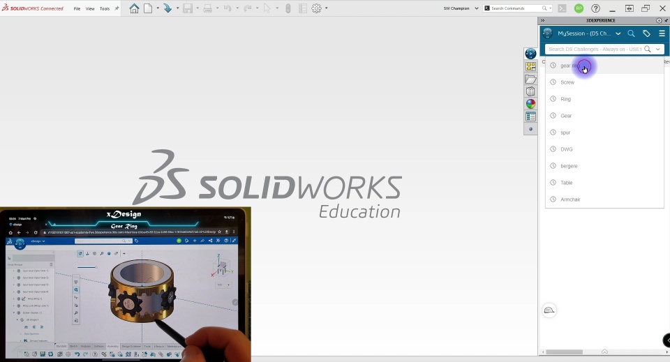Expand the Print dropdown arrow

pos(217,8)
